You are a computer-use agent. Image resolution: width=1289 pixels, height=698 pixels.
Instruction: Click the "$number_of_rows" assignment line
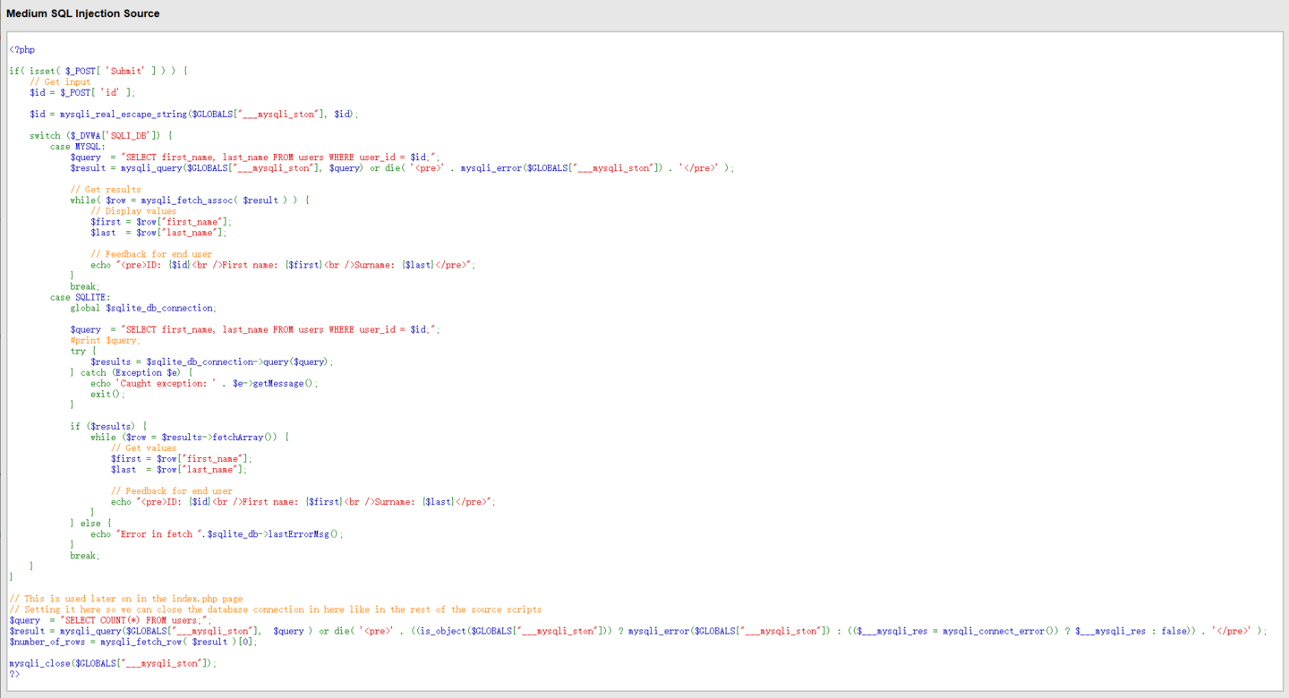click(x=132, y=642)
